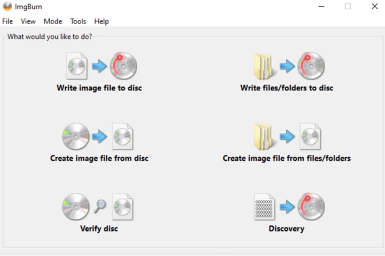Click the Verify disc icon
The width and height of the screenshot is (385, 256).
(98, 207)
